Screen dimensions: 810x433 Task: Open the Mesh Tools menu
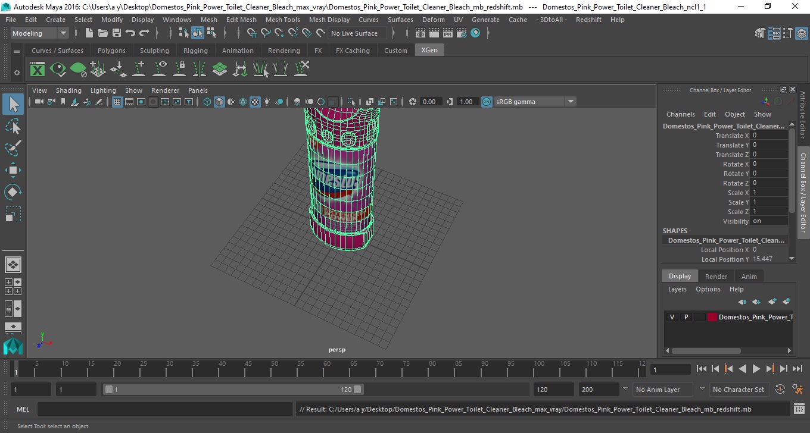tap(282, 20)
